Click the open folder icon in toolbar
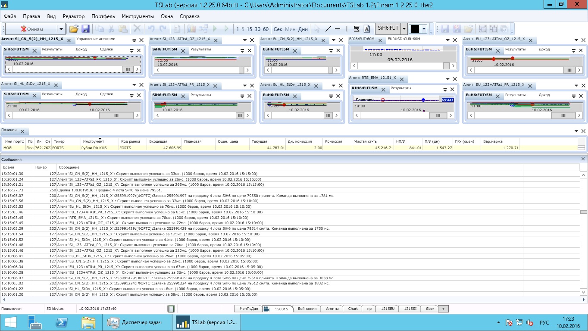This screenshot has width=588, height=331. [x=74, y=29]
